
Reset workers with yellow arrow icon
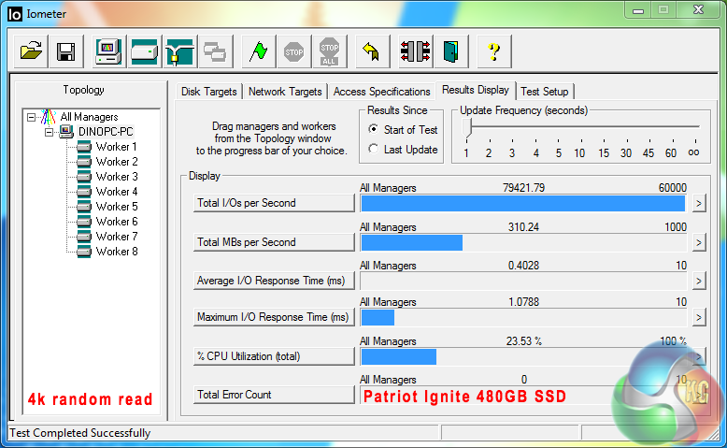[372, 51]
